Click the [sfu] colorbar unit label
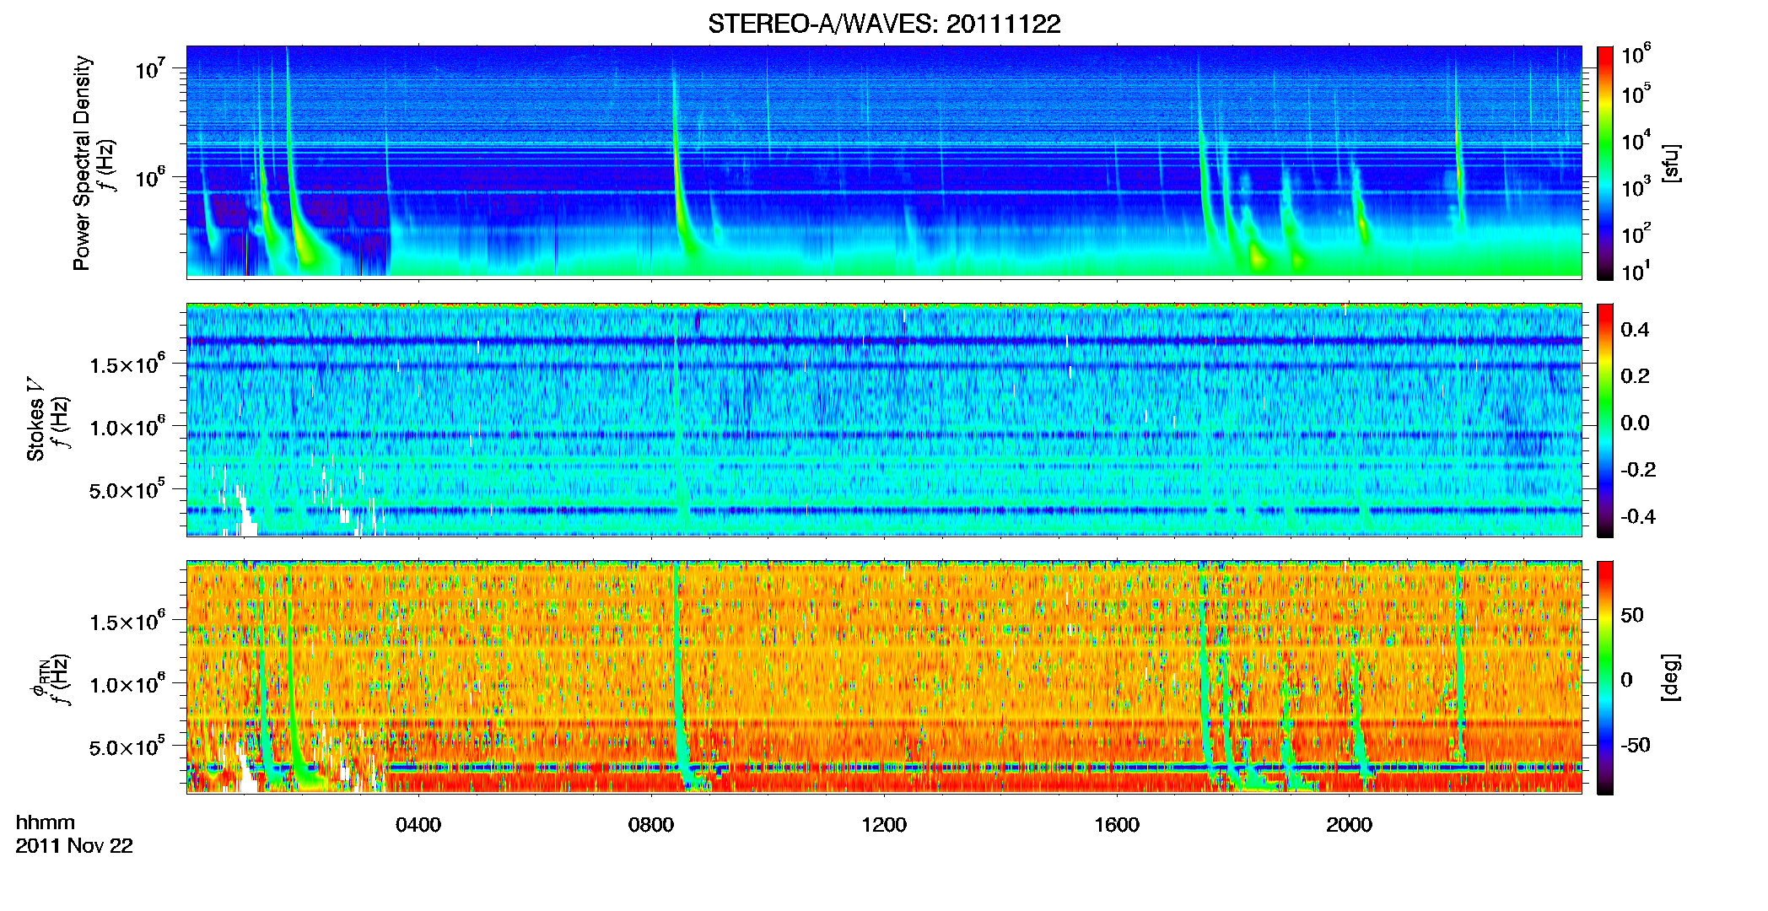1768x911 pixels. (x=1671, y=163)
